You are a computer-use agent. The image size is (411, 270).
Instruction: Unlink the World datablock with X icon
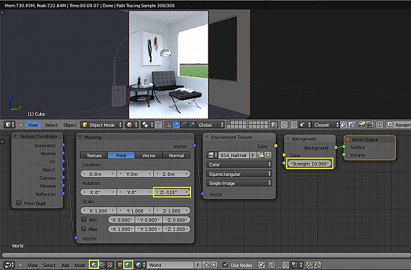point(213,265)
